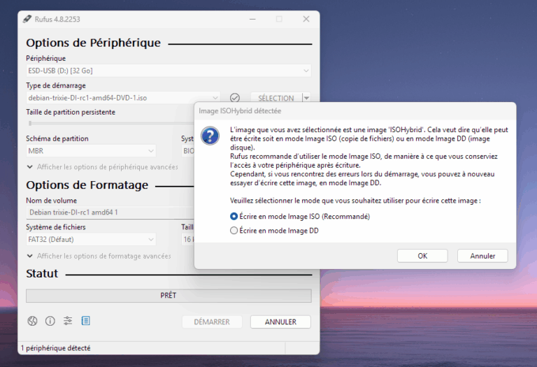Image resolution: width=537 pixels, height=367 pixels.
Task: Click the Statut heading
Action: click(42, 273)
